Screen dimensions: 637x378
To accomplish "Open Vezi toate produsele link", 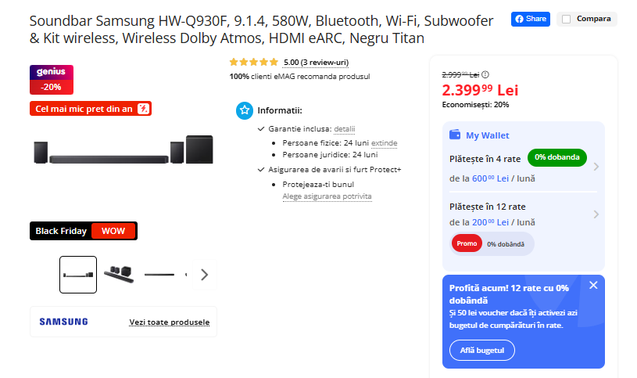I will 170,322.
